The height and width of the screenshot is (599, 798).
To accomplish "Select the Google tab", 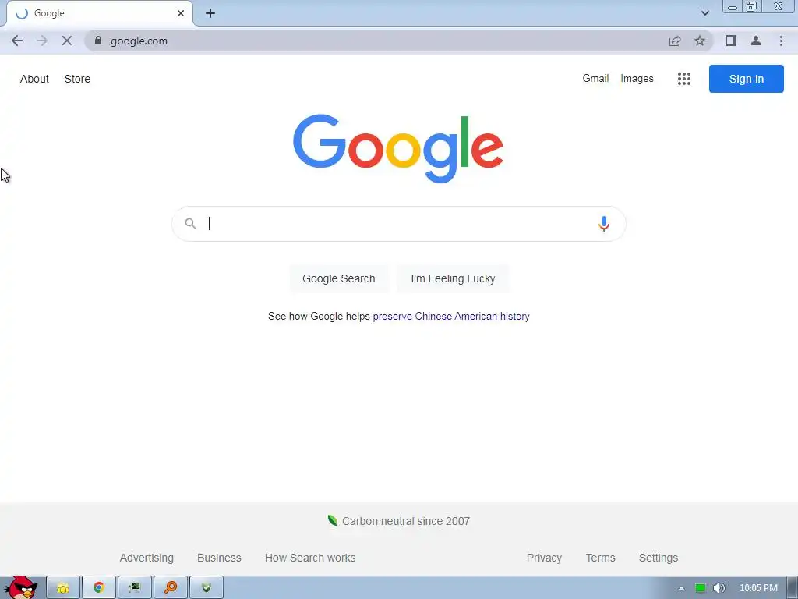I will point(99,13).
